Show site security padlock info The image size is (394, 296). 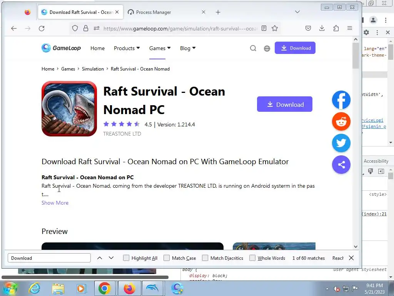pyautogui.click(x=86, y=29)
